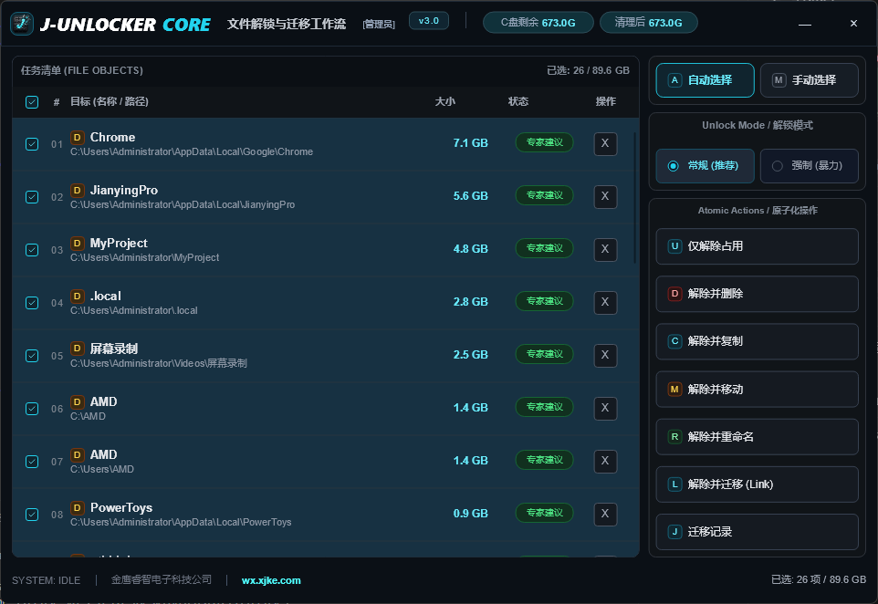
Task: Click the C icon on 解除并复制
Action: 674,341
